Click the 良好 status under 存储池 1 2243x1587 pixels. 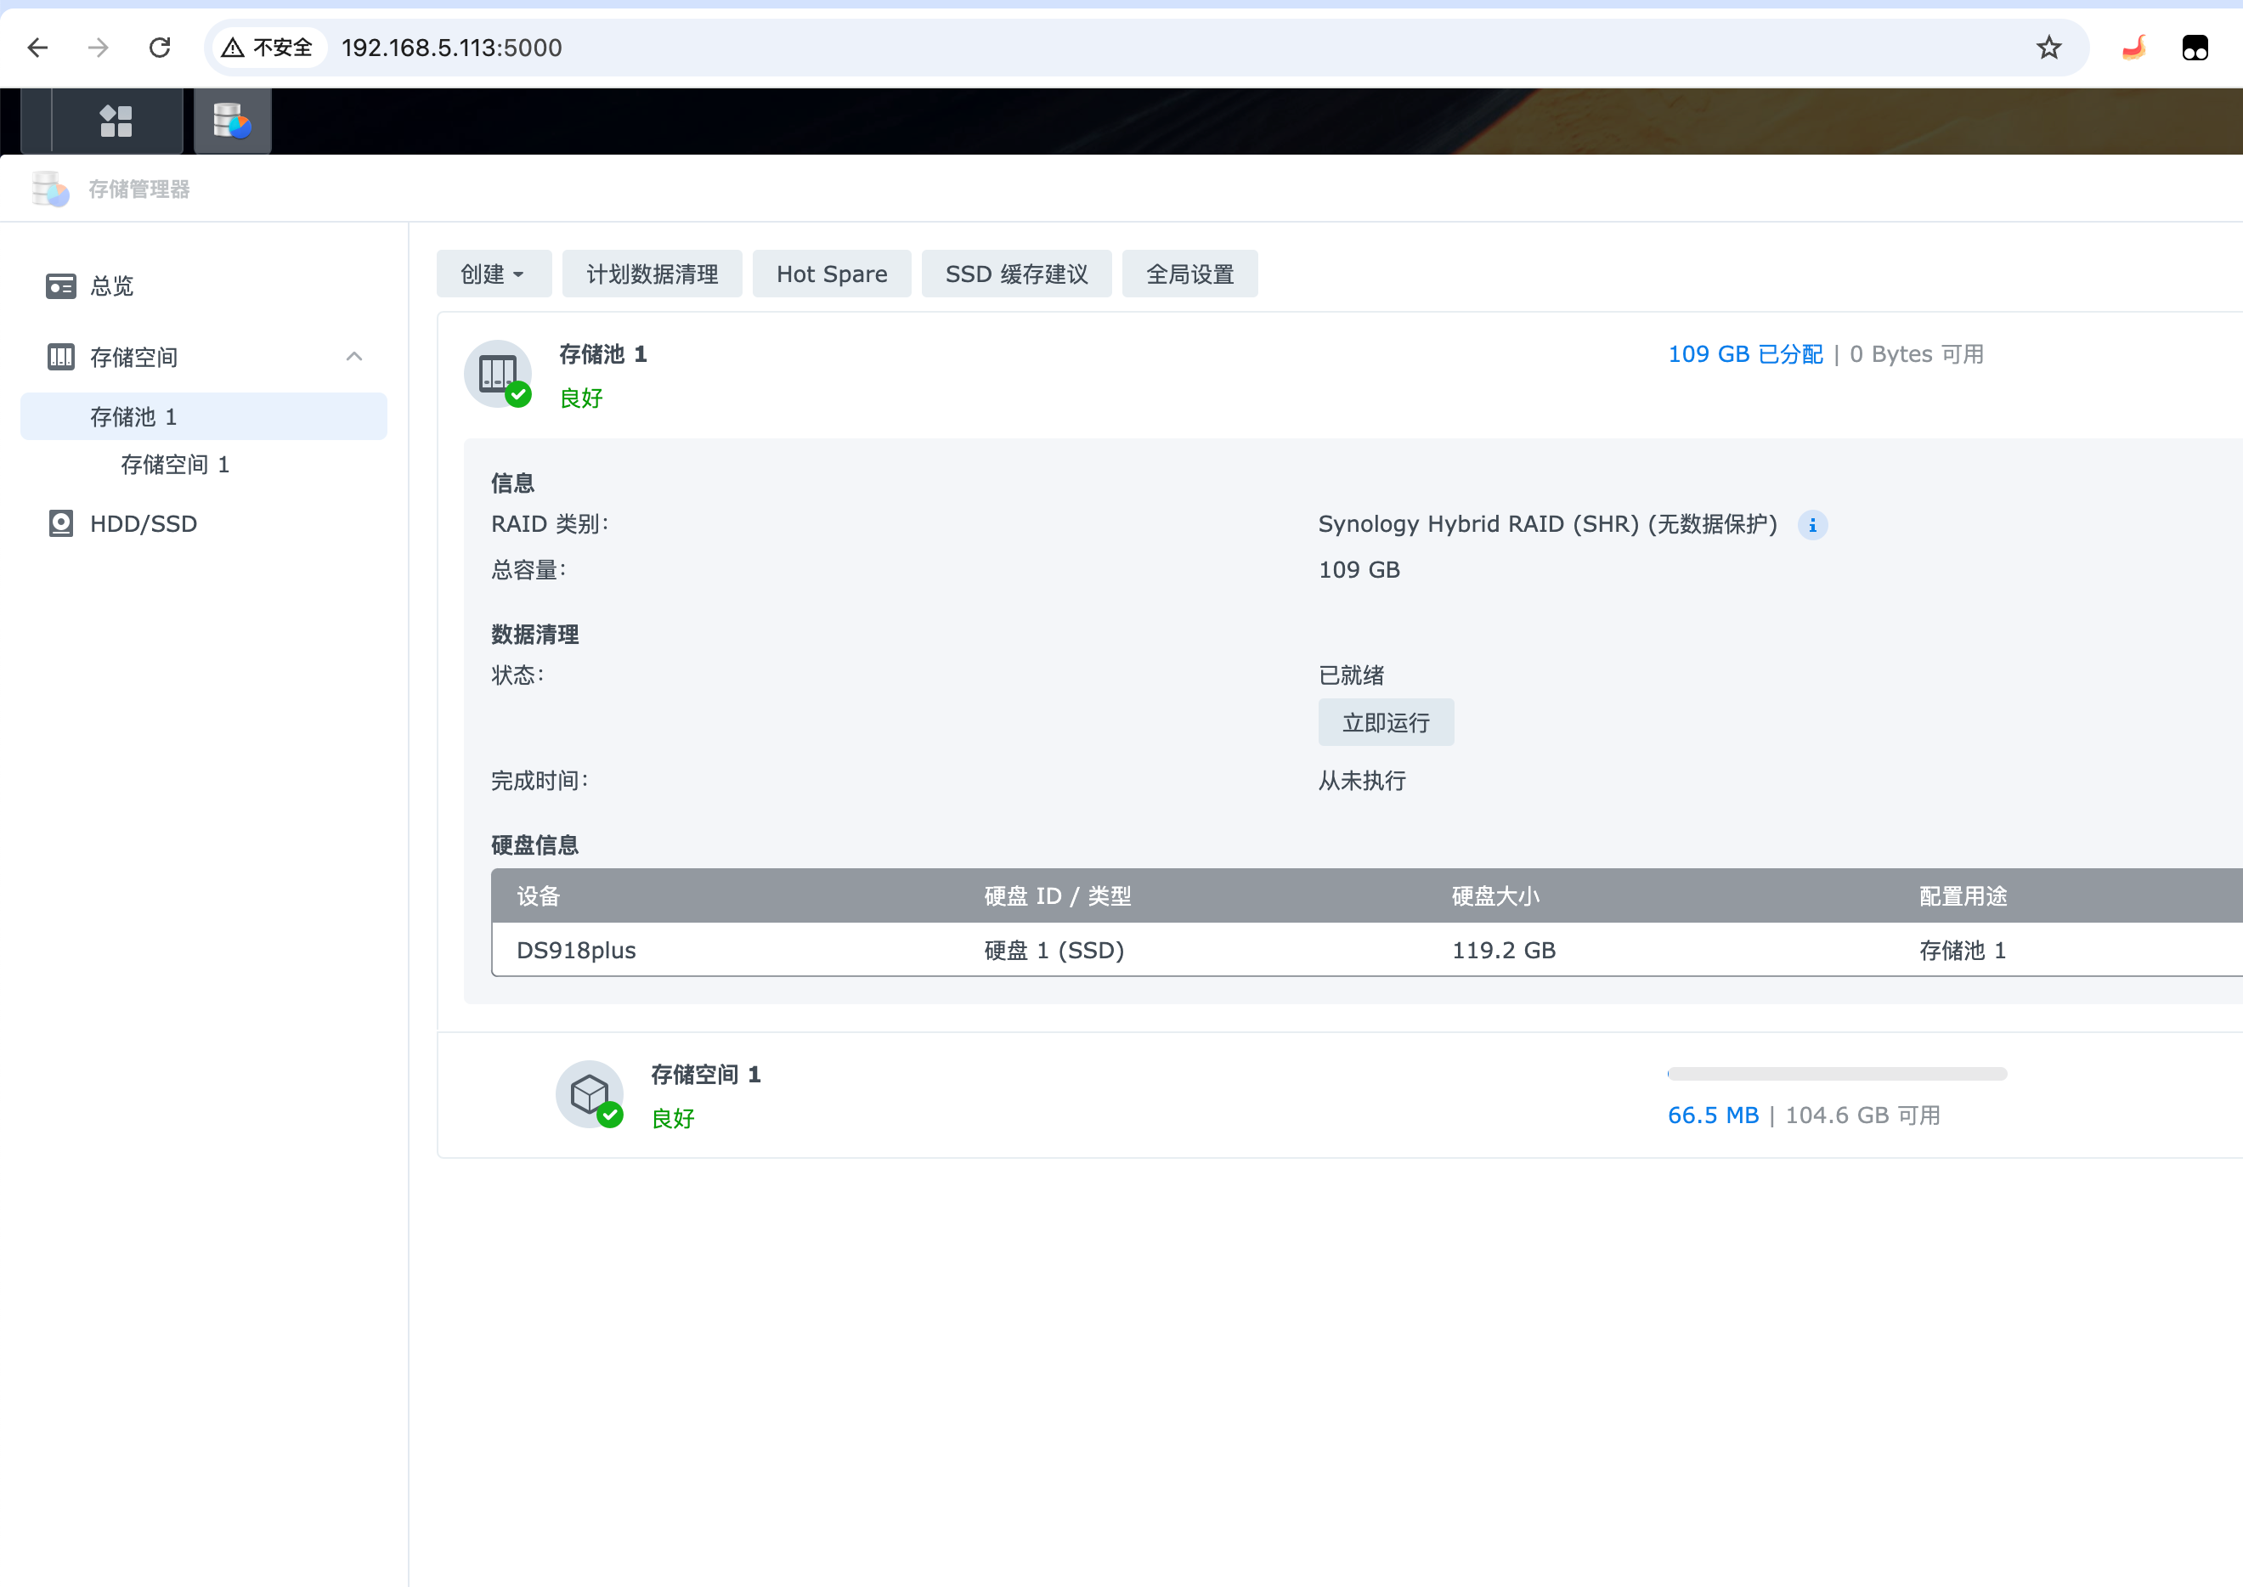click(x=580, y=398)
